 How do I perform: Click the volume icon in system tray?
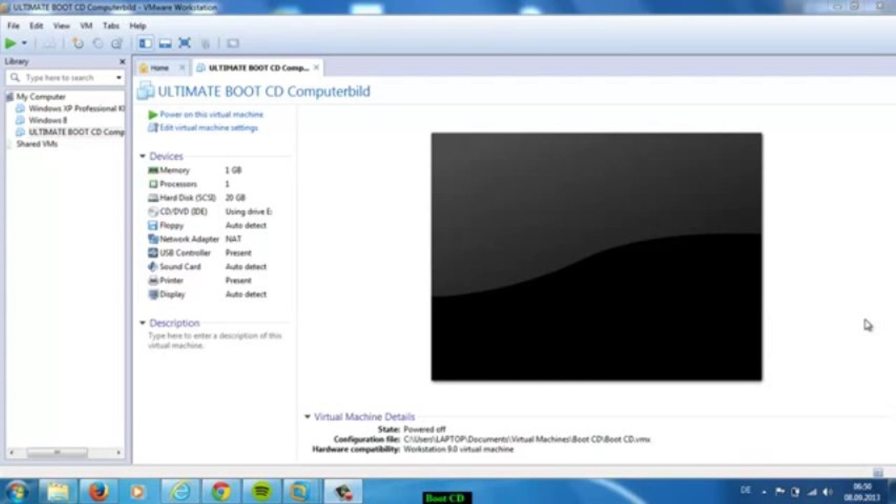point(827,491)
